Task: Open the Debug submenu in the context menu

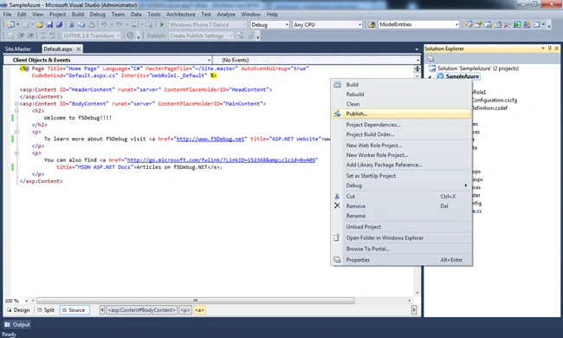Action: pos(401,185)
